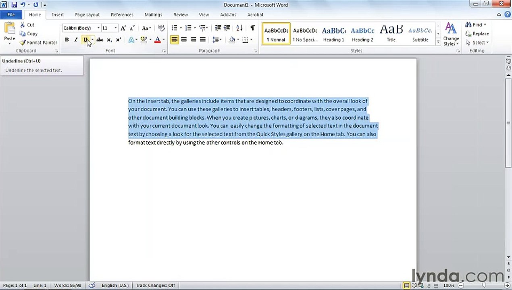Toggle Strikethrough formatting

(x=100, y=40)
